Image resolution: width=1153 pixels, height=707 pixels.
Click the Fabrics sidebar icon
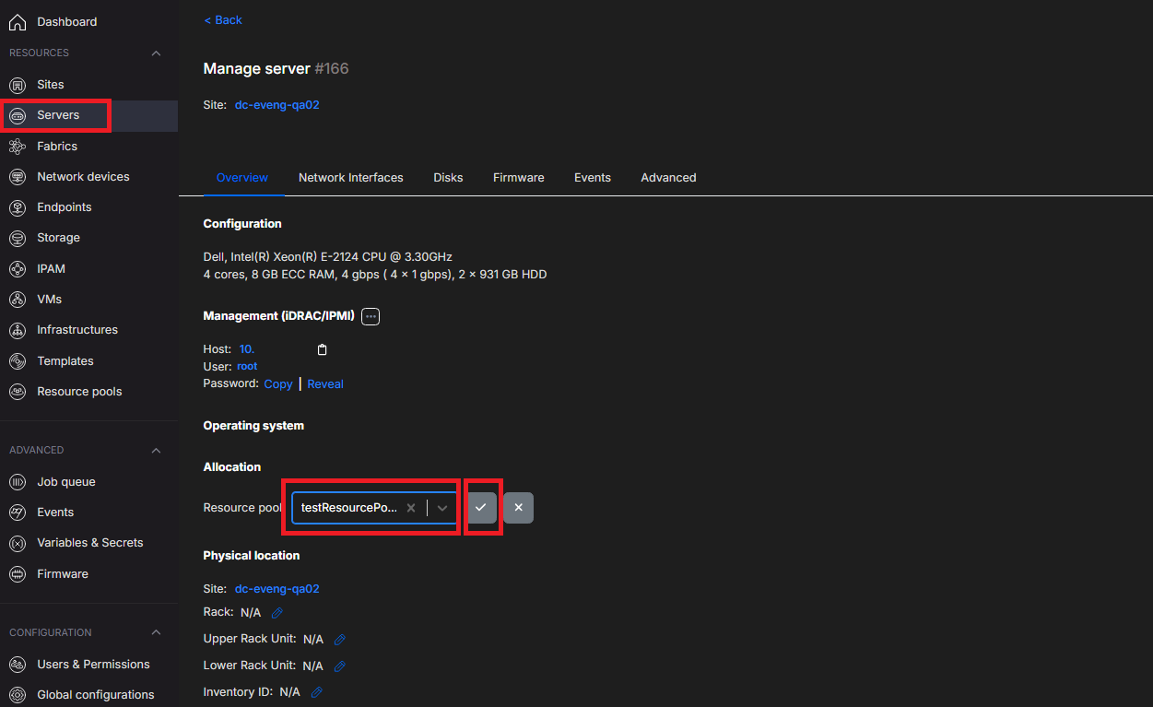tap(17, 146)
